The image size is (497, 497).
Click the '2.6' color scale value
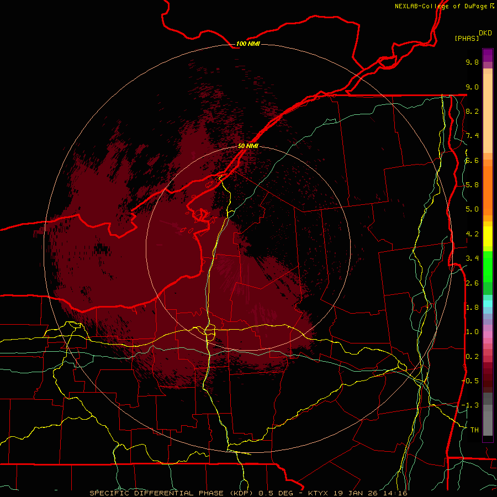point(472,283)
